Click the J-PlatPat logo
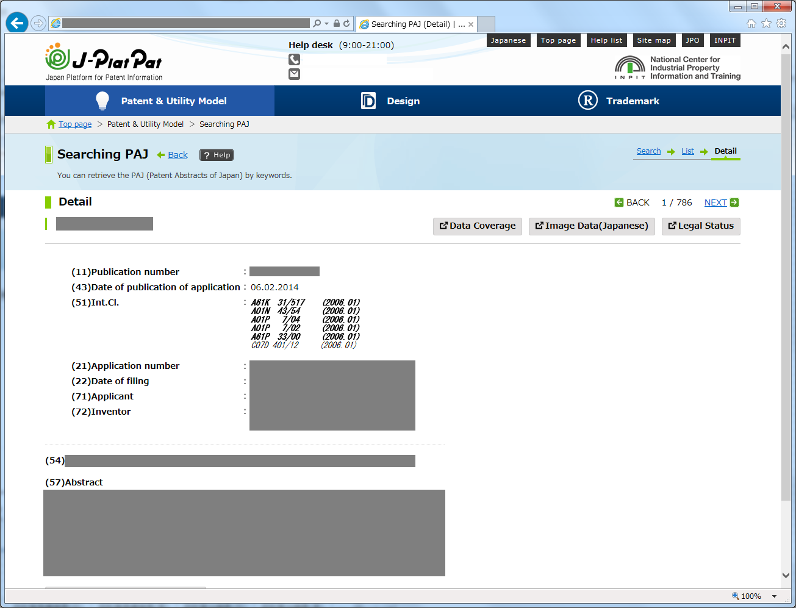 tap(104, 62)
